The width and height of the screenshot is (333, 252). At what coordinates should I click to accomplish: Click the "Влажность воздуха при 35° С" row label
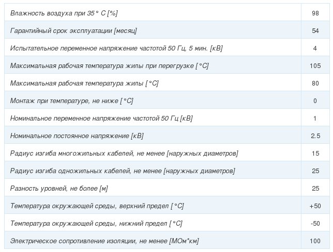[x=64, y=12]
